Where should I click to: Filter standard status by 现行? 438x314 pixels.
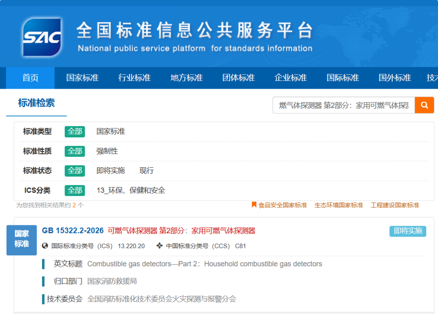point(146,171)
